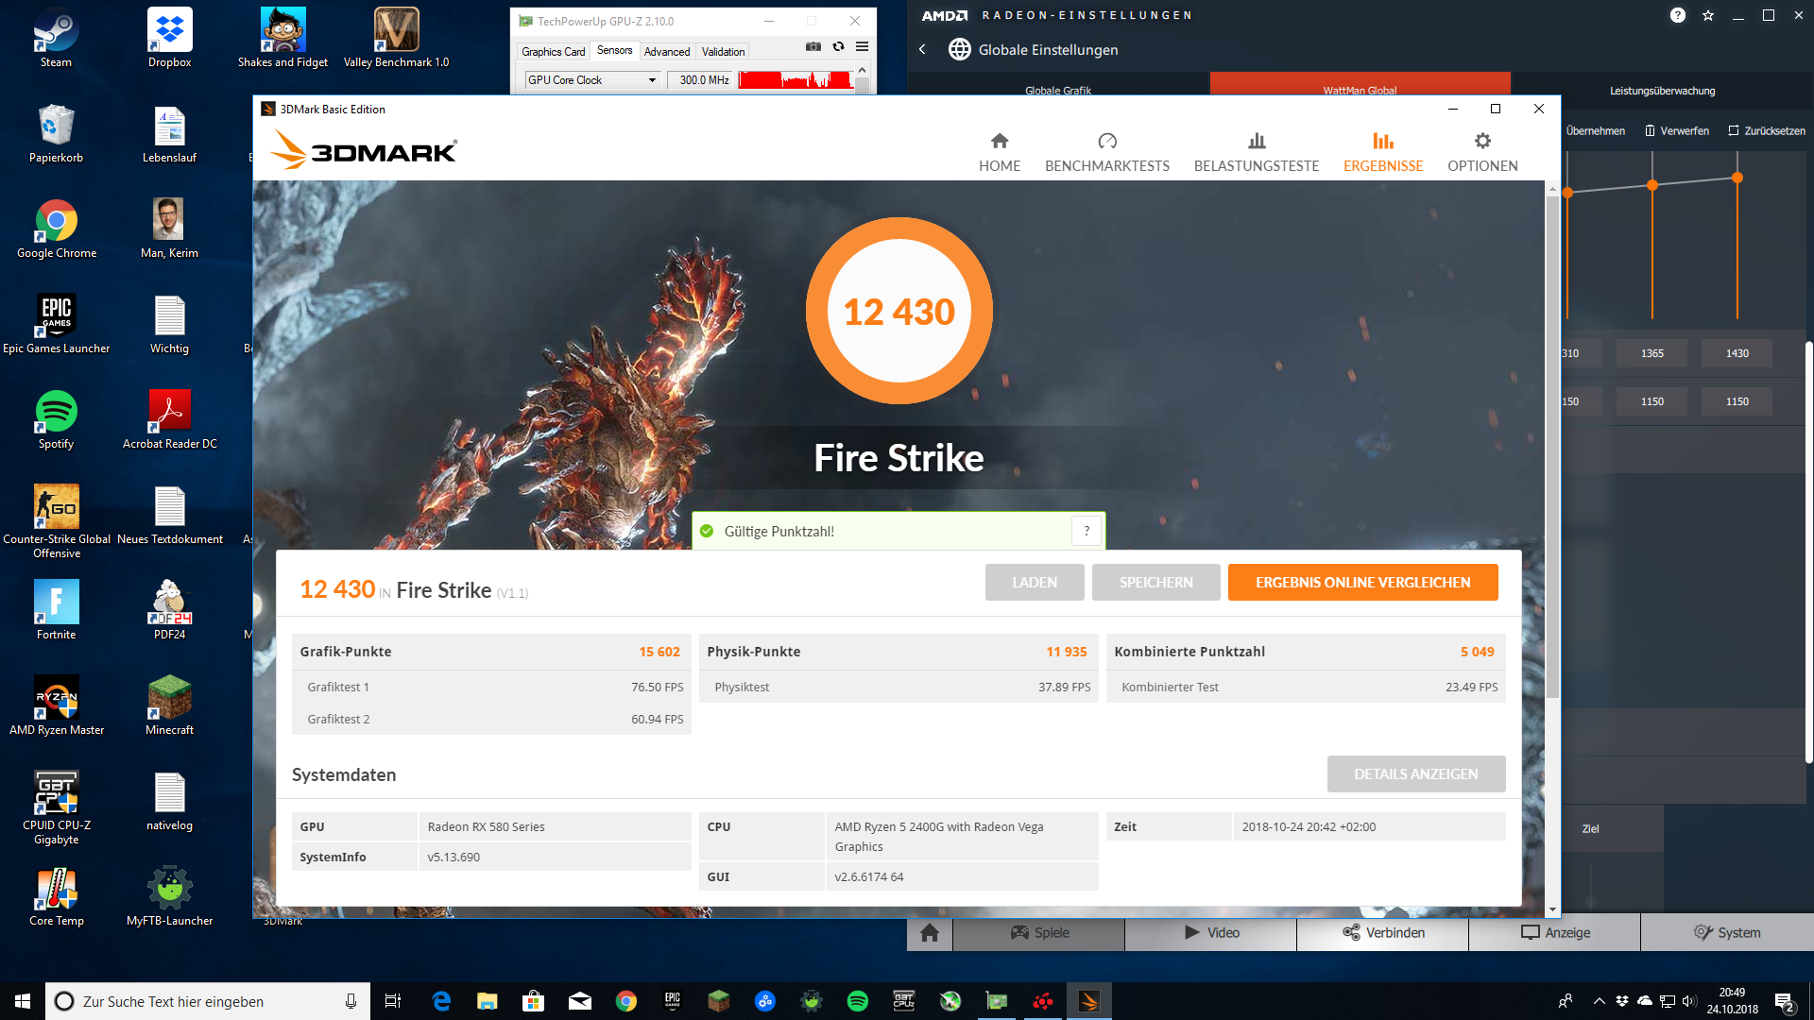
Task: Switch to GPU-Z Advanced tab
Action: click(666, 52)
